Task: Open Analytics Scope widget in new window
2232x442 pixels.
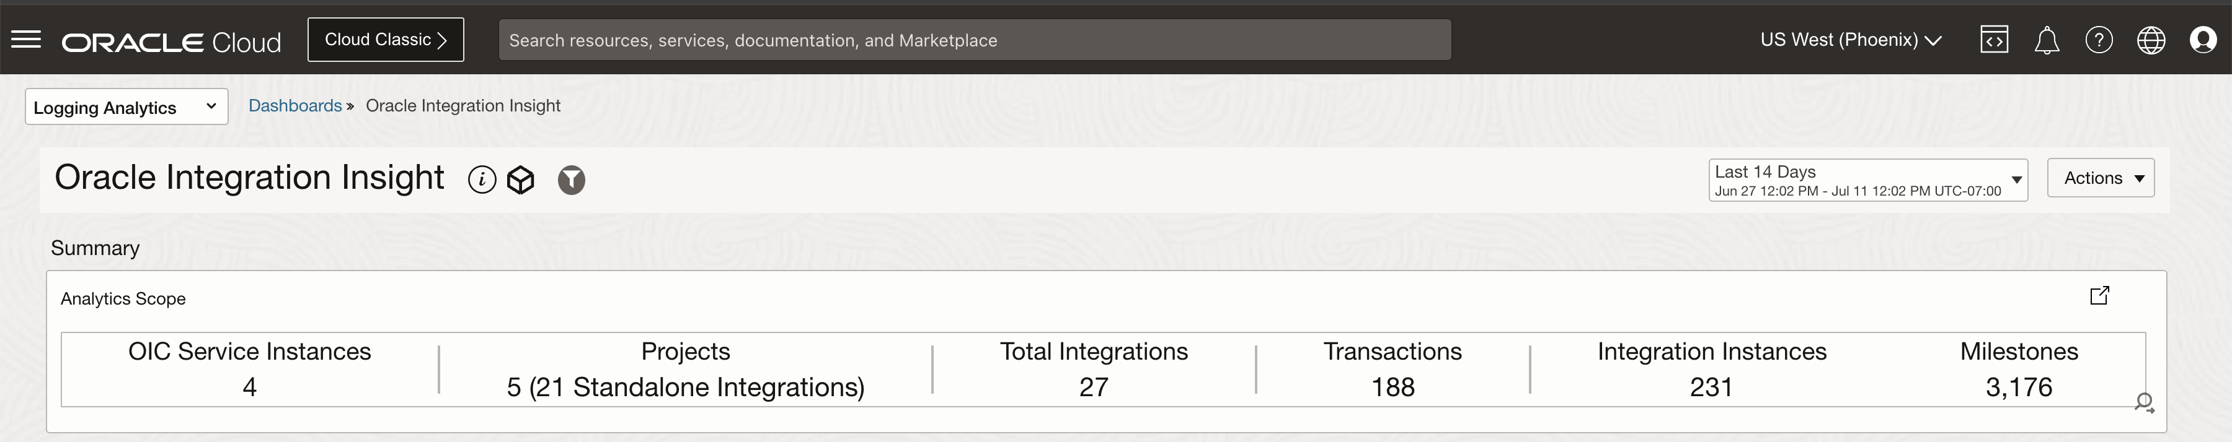Action: click(x=2099, y=296)
